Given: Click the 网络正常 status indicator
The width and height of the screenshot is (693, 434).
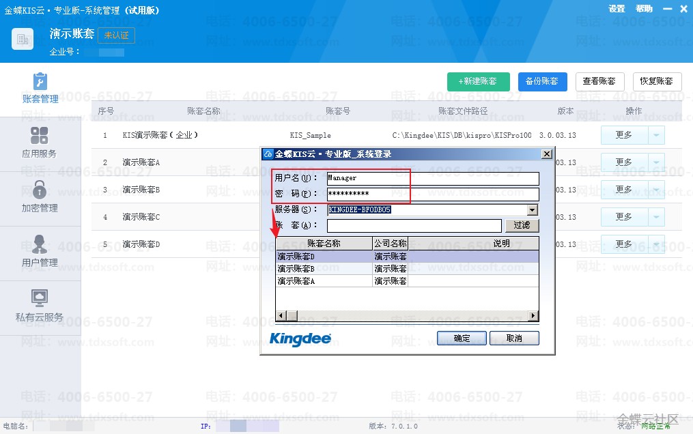Looking at the screenshot, I should click(x=656, y=426).
